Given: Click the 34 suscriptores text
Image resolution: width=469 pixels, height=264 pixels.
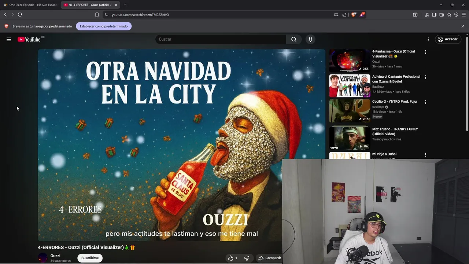Looking at the screenshot, I should pos(60,261).
